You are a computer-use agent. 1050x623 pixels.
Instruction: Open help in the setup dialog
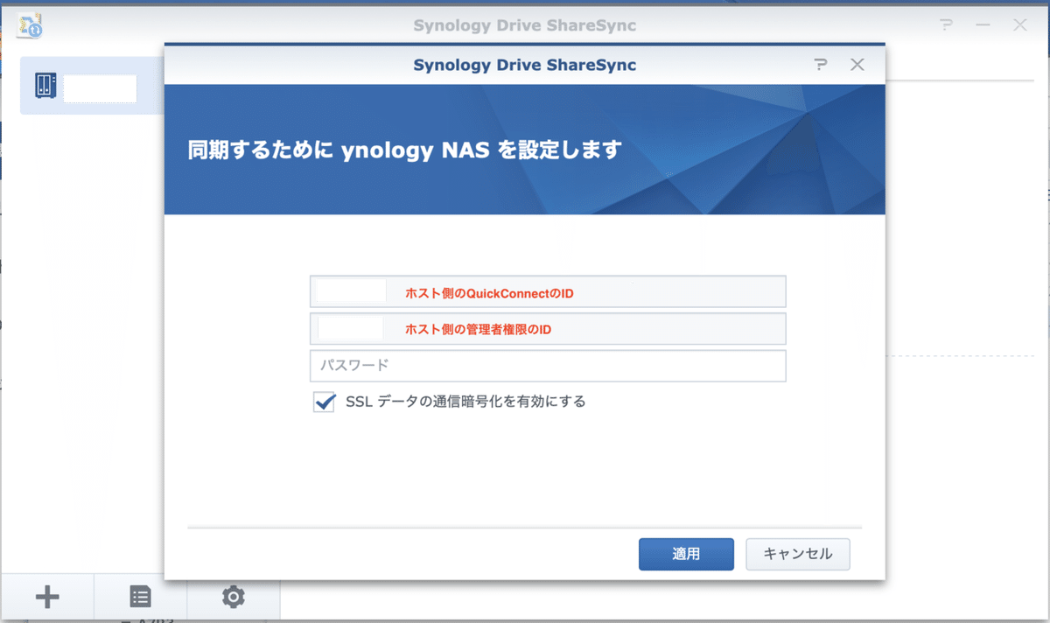pos(820,65)
